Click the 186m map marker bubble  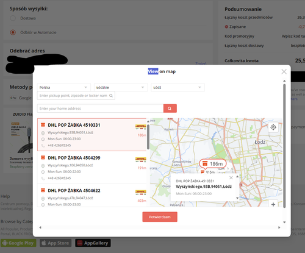coord(213,164)
